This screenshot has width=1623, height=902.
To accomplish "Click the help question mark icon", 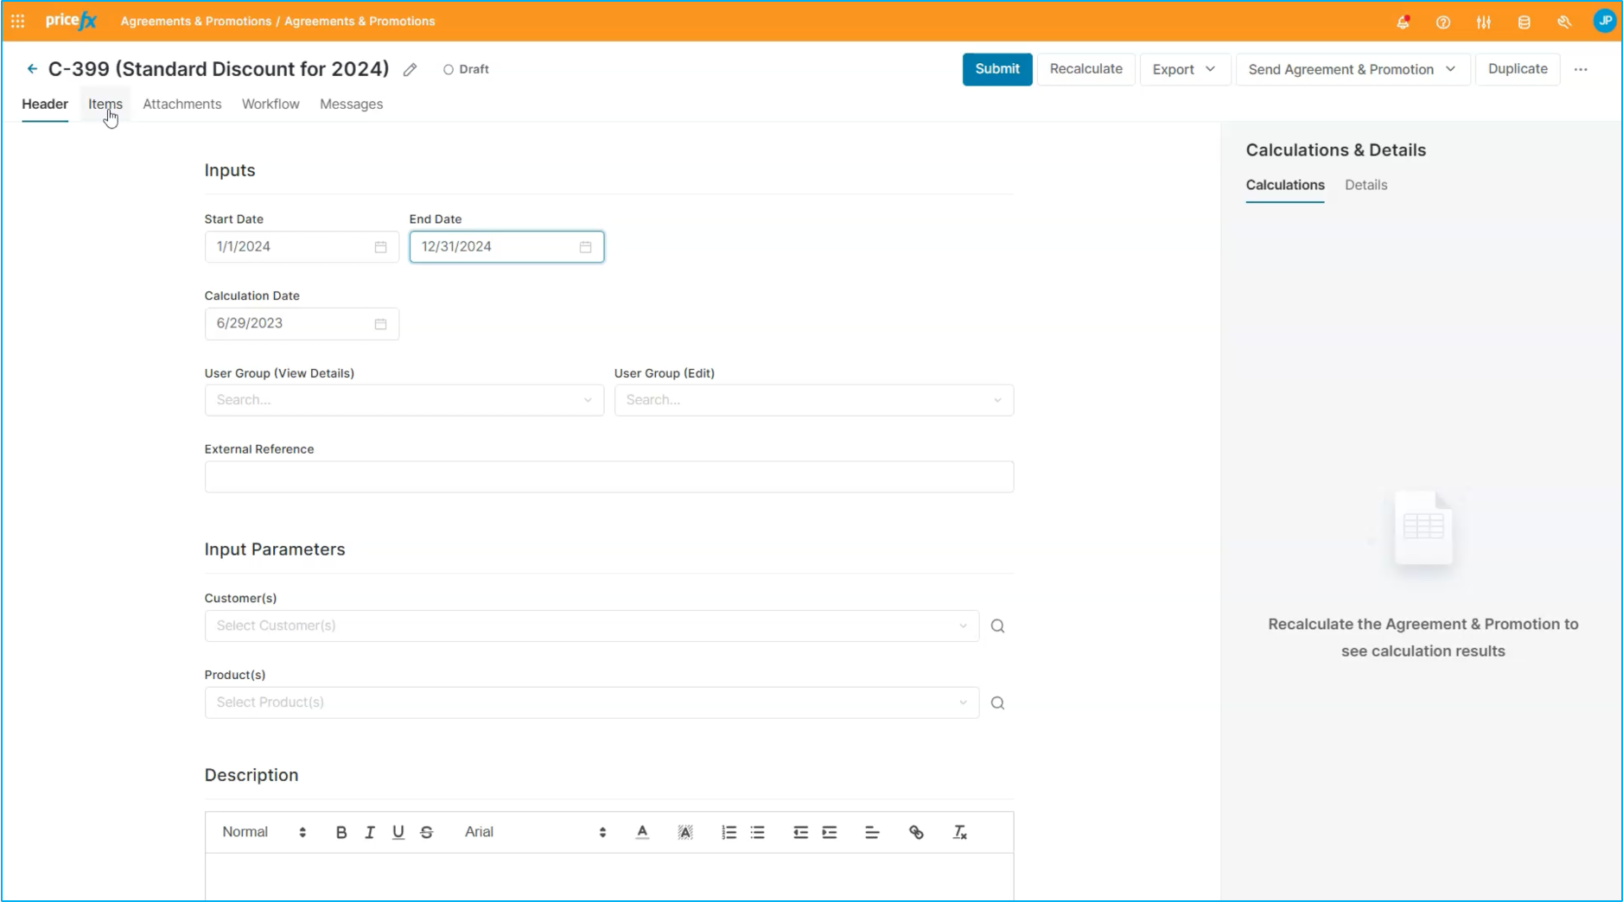I will (x=1442, y=22).
